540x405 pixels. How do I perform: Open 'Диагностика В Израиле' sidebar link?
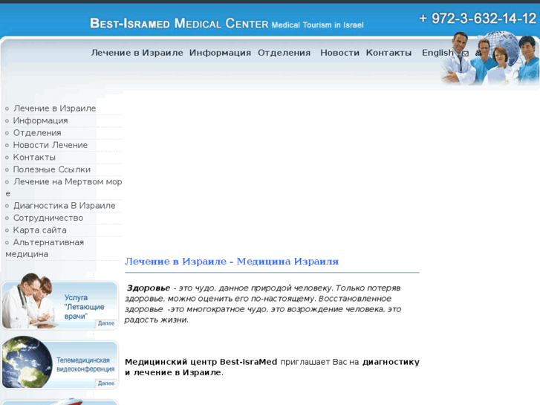pos(64,206)
